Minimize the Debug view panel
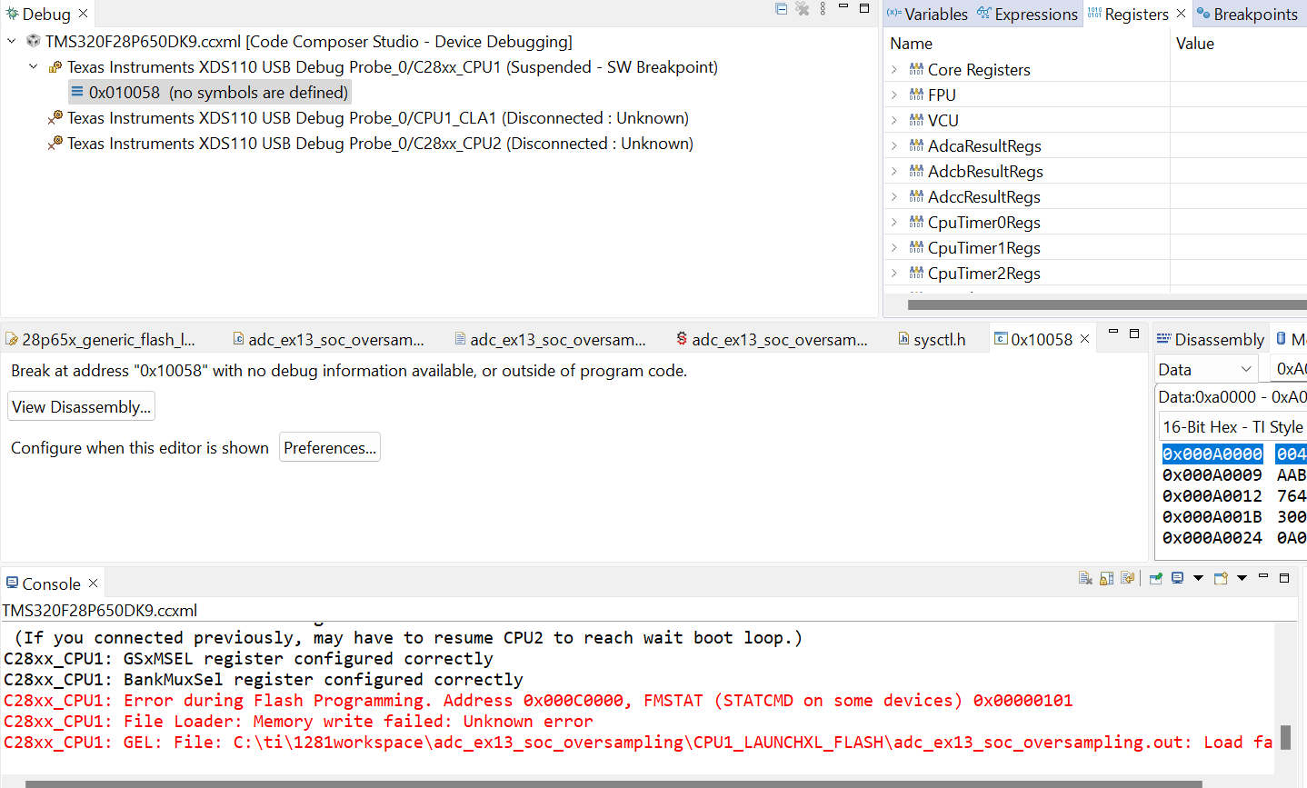Viewport: 1307px width, 788px height. [x=843, y=6]
